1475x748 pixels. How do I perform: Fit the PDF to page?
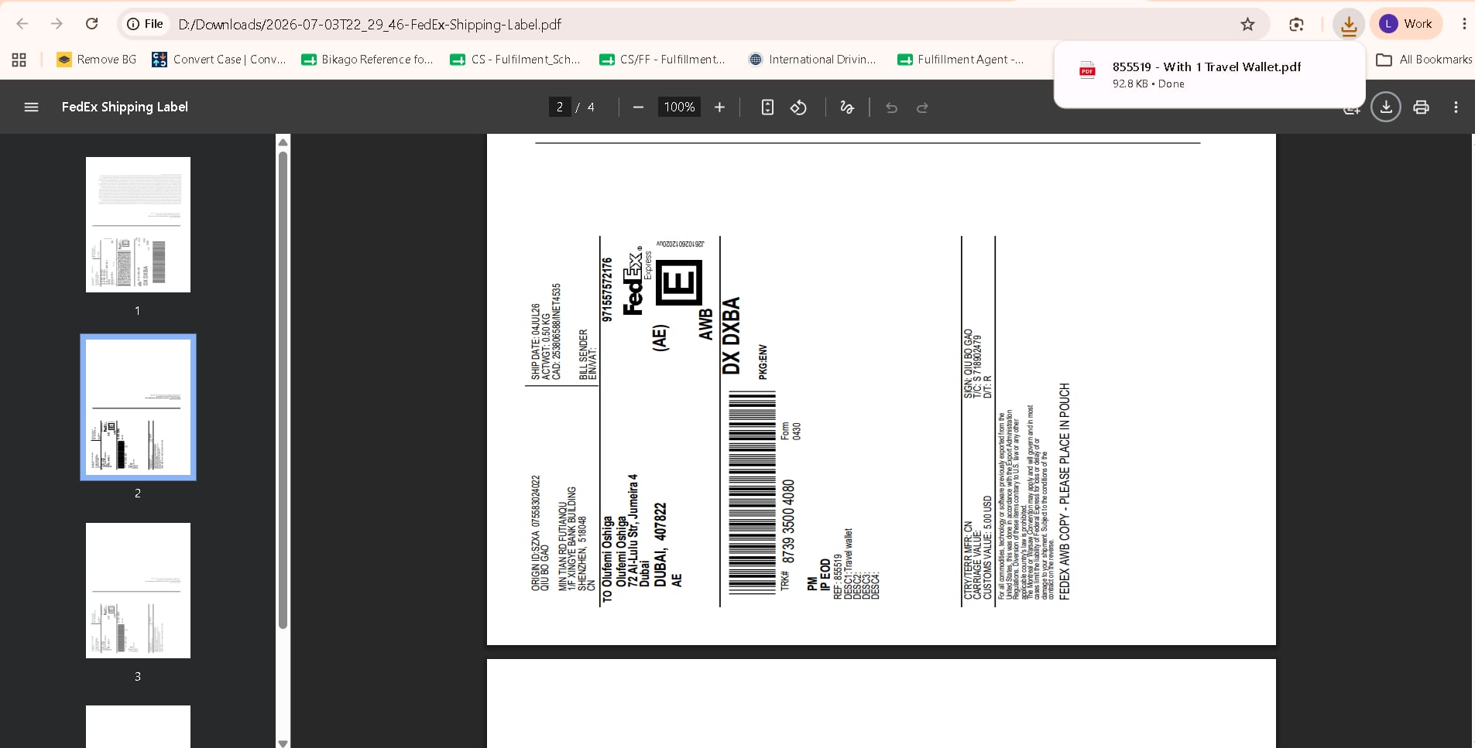point(767,108)
